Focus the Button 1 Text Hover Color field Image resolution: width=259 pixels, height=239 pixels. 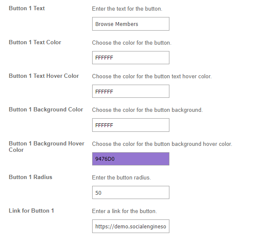pos(131,91)
